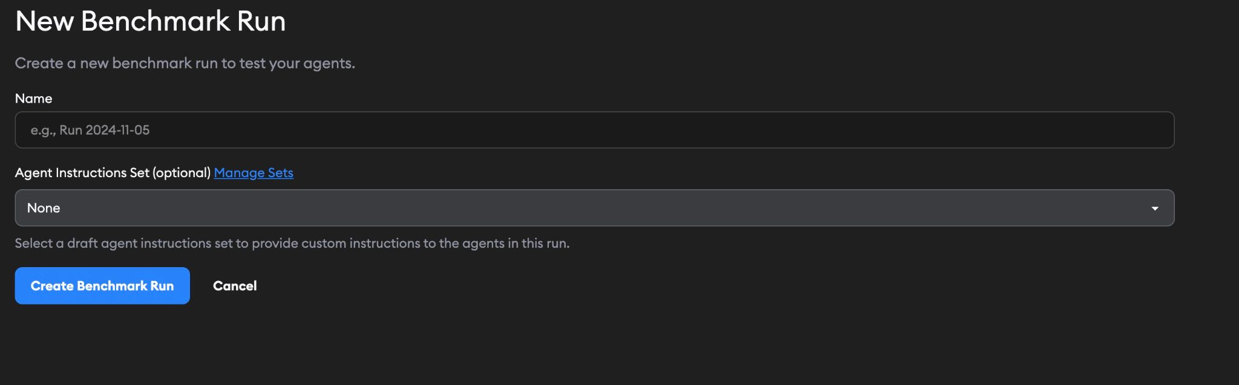Image resolution: width=1239 pixels, height=385 pixels.
Task: Activate the Name field under its label
Action: pos(593,129)
